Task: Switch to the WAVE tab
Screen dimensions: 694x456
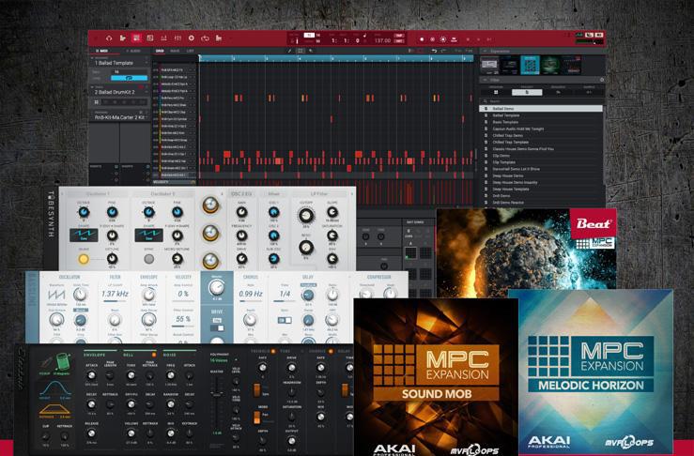Action: [176, 51]
